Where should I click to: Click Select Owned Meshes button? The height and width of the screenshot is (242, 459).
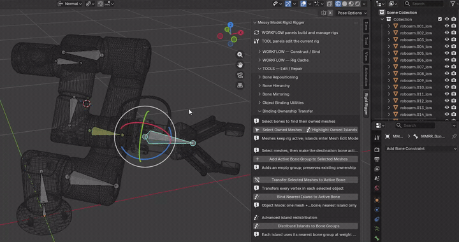(x=279, y=130)
